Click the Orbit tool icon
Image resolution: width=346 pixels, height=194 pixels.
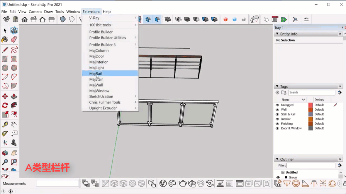click(x=5, y=153)
